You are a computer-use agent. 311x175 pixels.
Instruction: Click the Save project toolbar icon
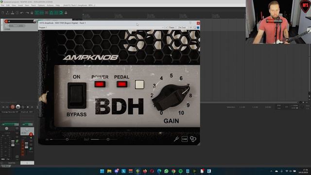pos(12,13)
